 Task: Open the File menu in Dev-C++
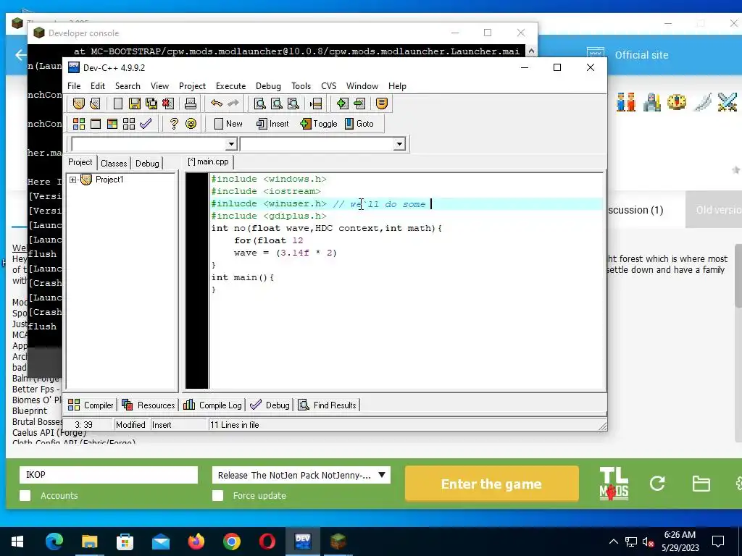tap(74, 86)
